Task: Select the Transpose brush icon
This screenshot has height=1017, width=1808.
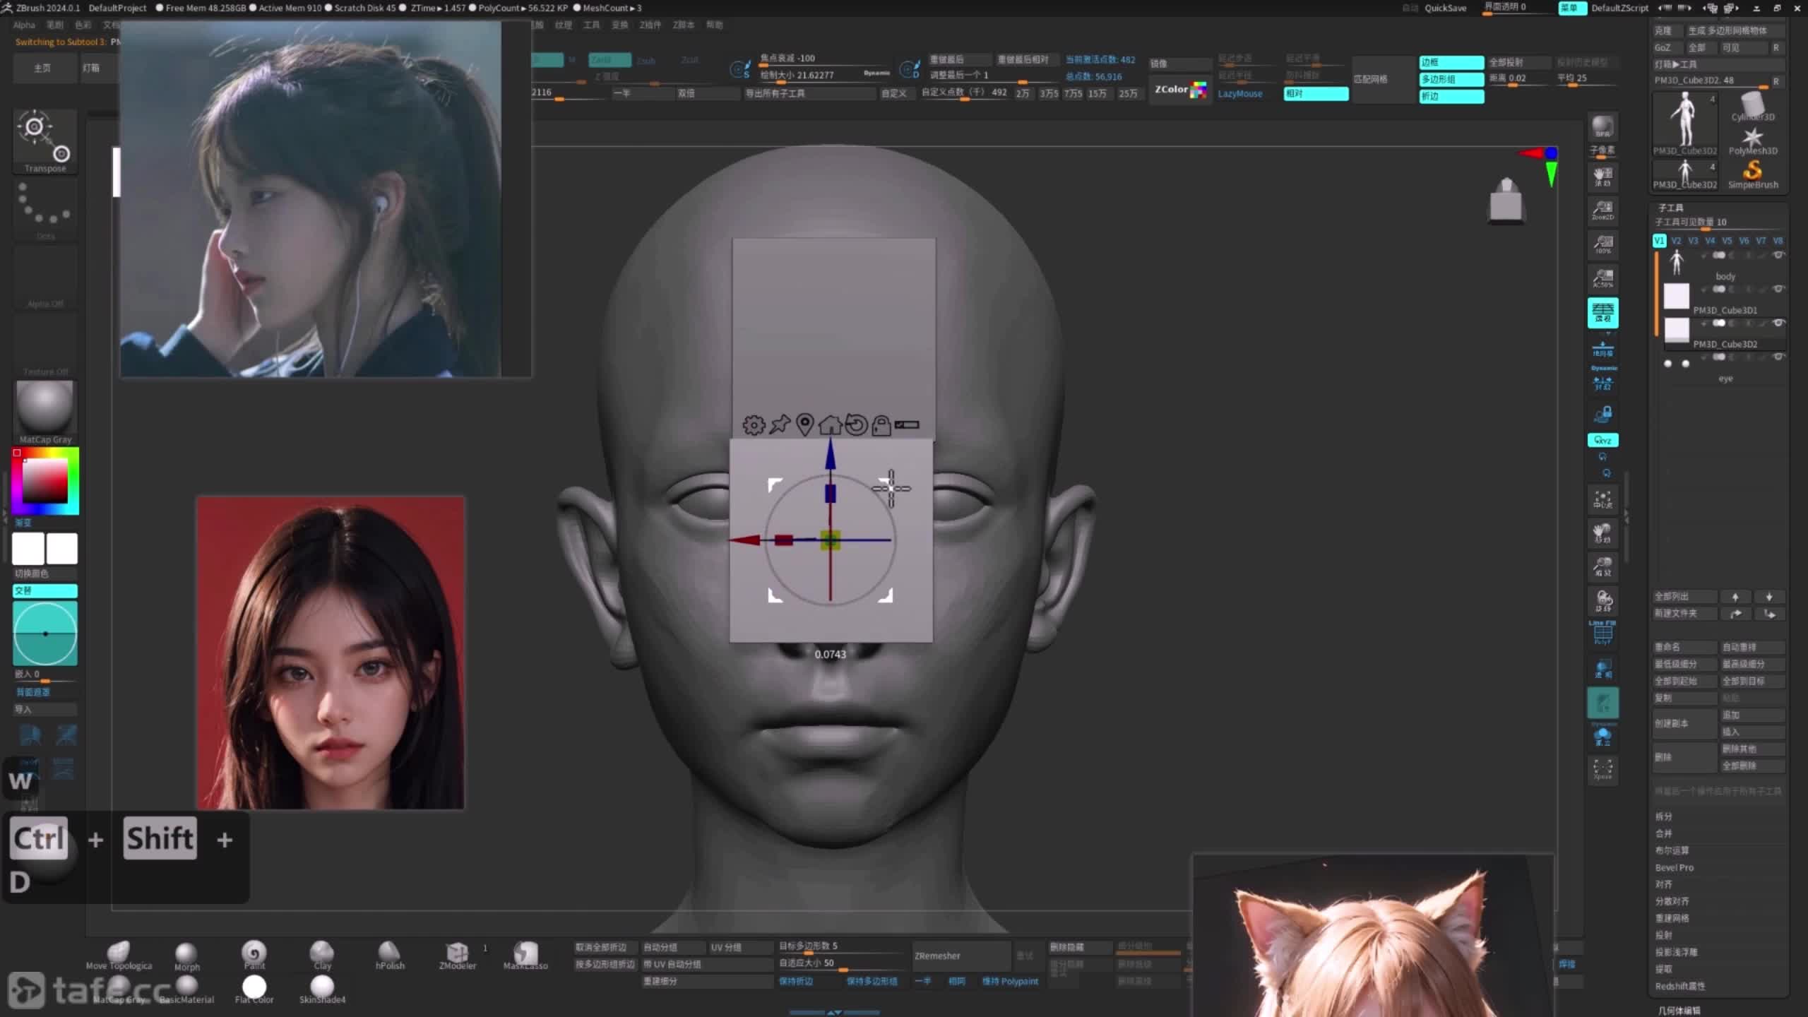Action: [45, 141]
